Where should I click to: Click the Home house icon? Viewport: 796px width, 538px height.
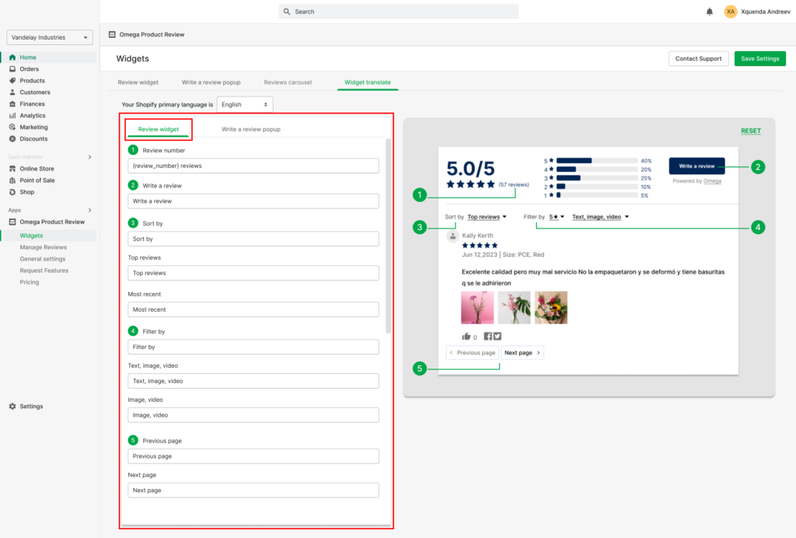click(12, 58)
